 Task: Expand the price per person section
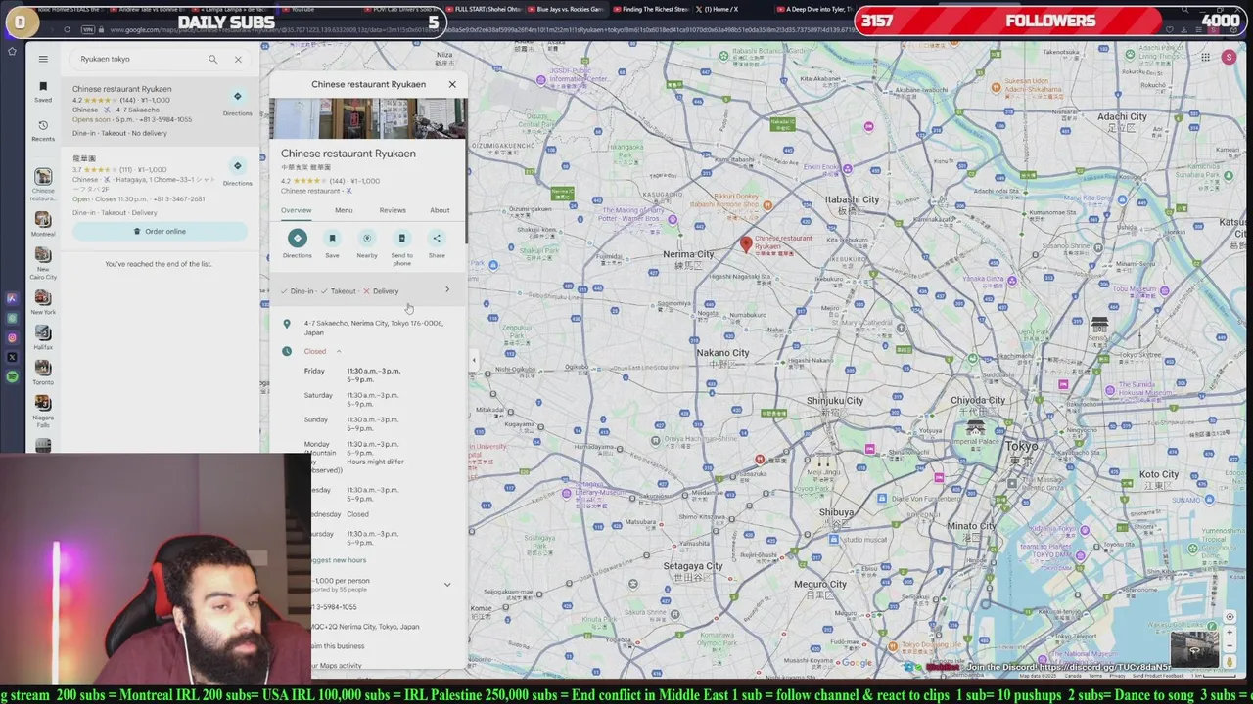pos(447,585)
